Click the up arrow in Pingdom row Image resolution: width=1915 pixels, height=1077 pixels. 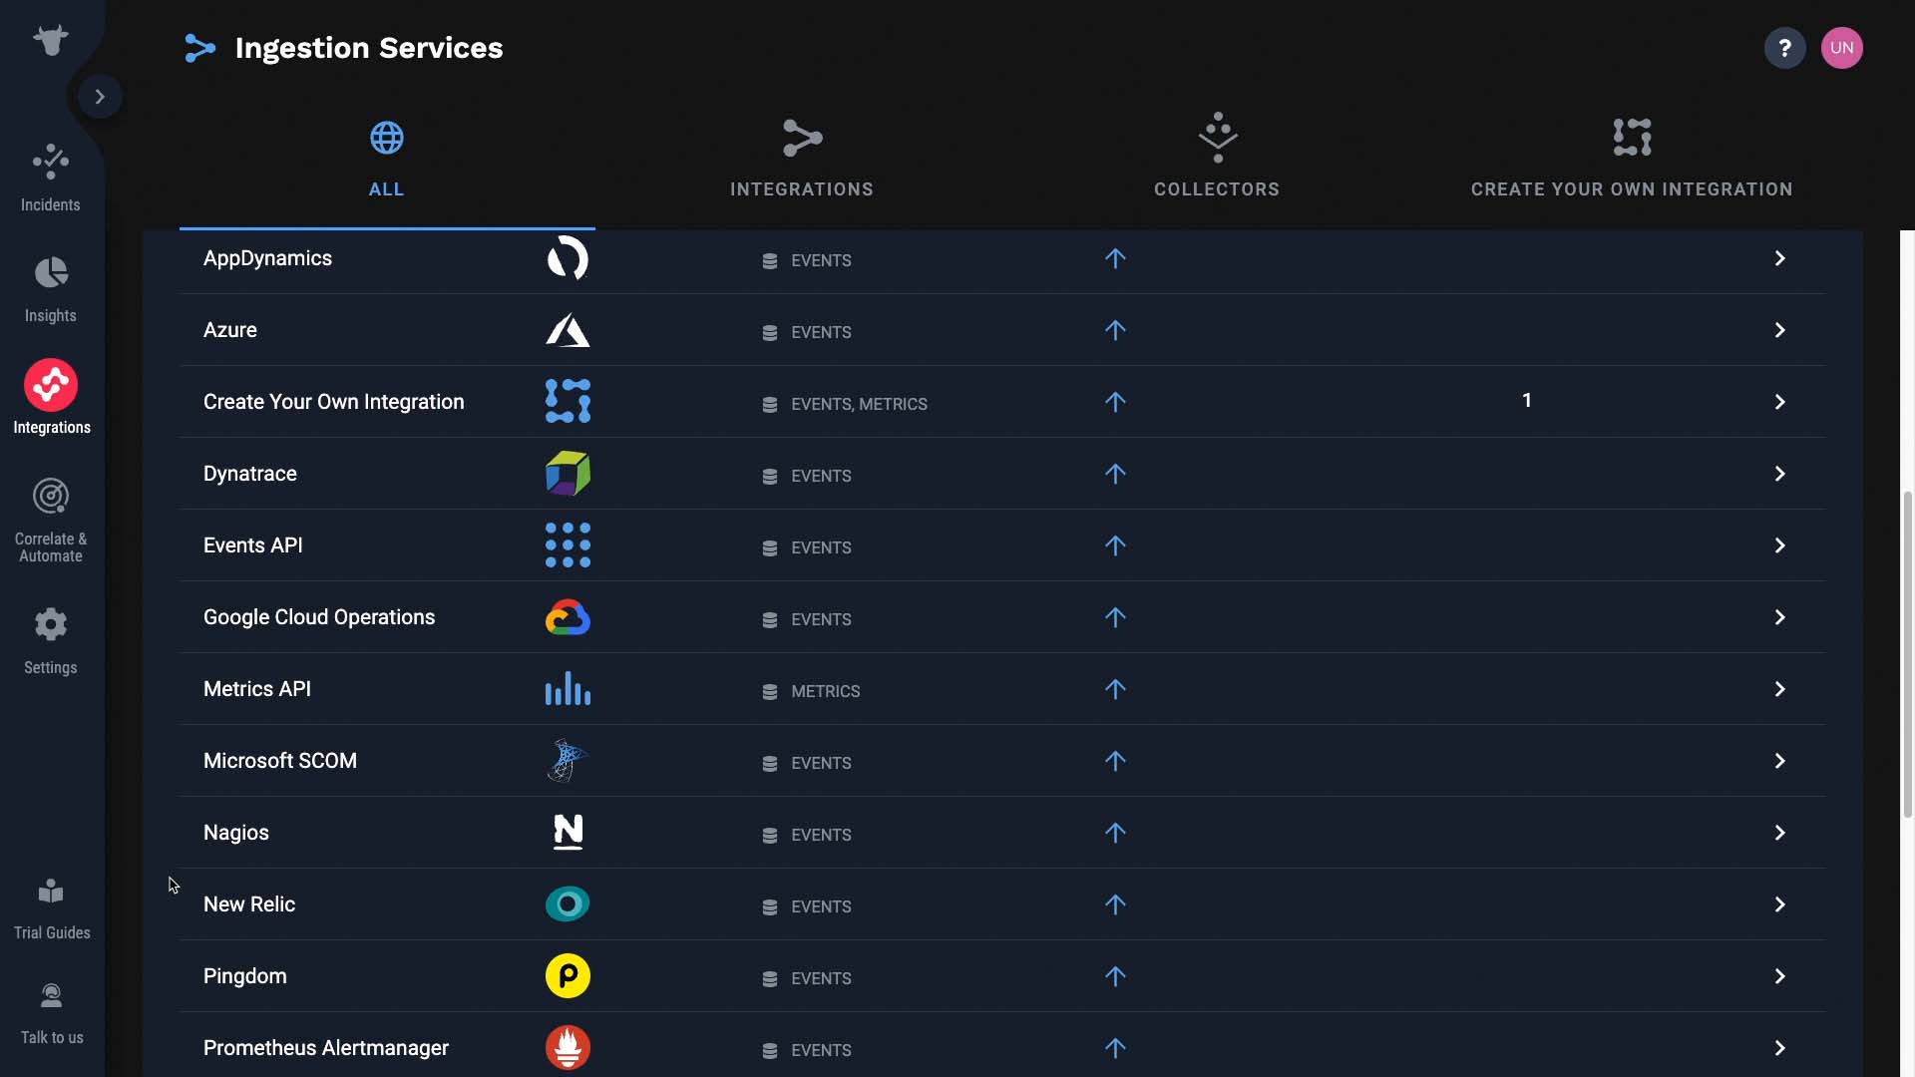click(1115, 976)
